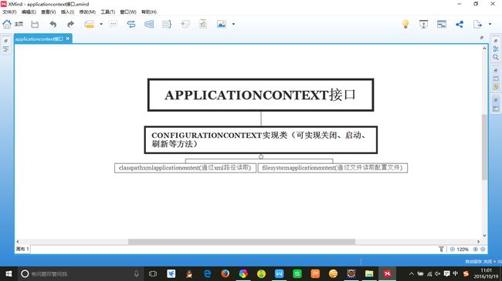Viewport: 502px width, 281px height.
Task: Click the horizontal scrollbar thumb
Action: [x=242, y=242]
